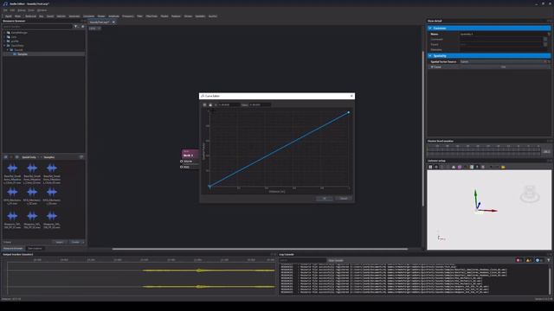Collapse the Common section in details panel

[x=430, y=28]
